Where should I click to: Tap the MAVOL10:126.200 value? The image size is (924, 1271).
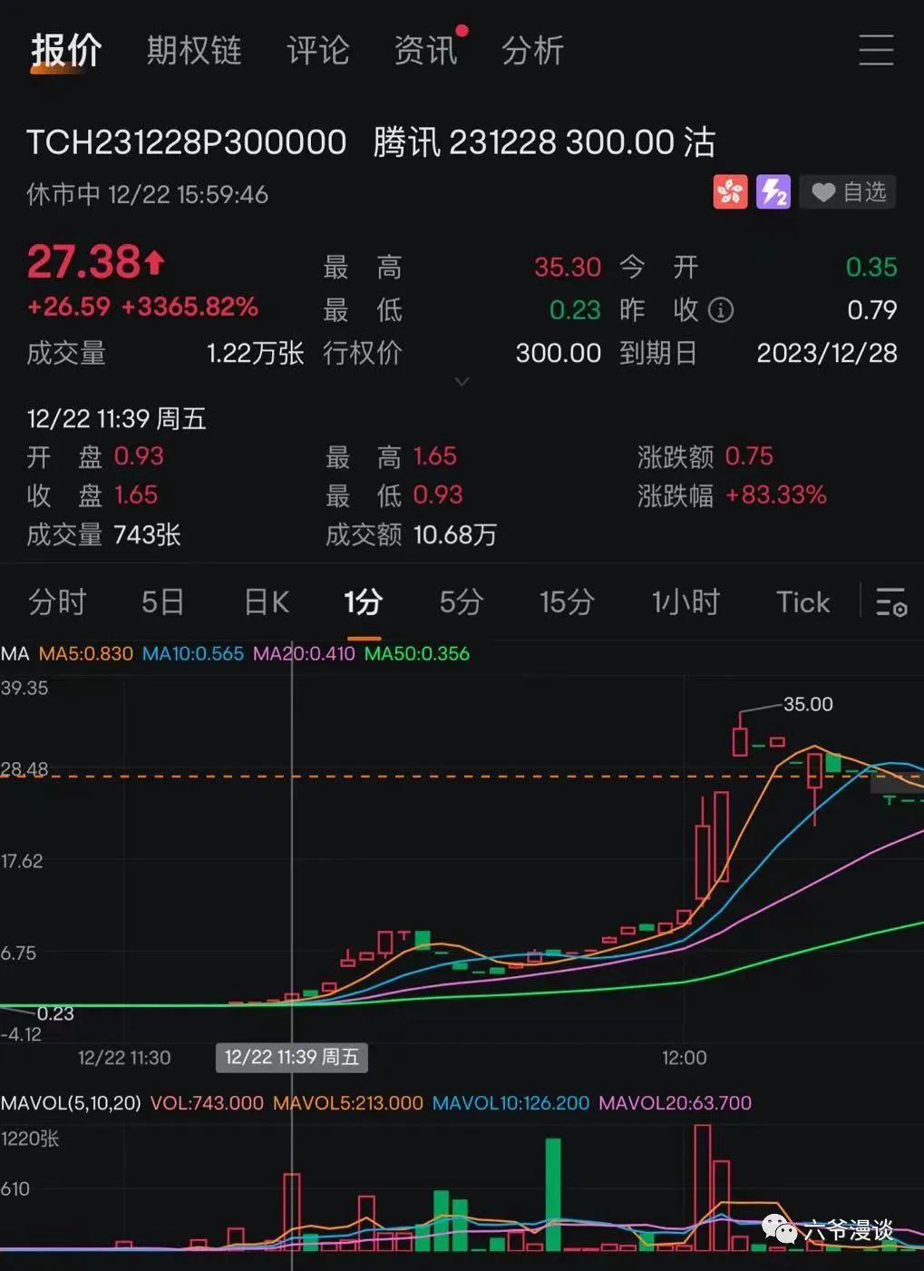coord(511,1103)
